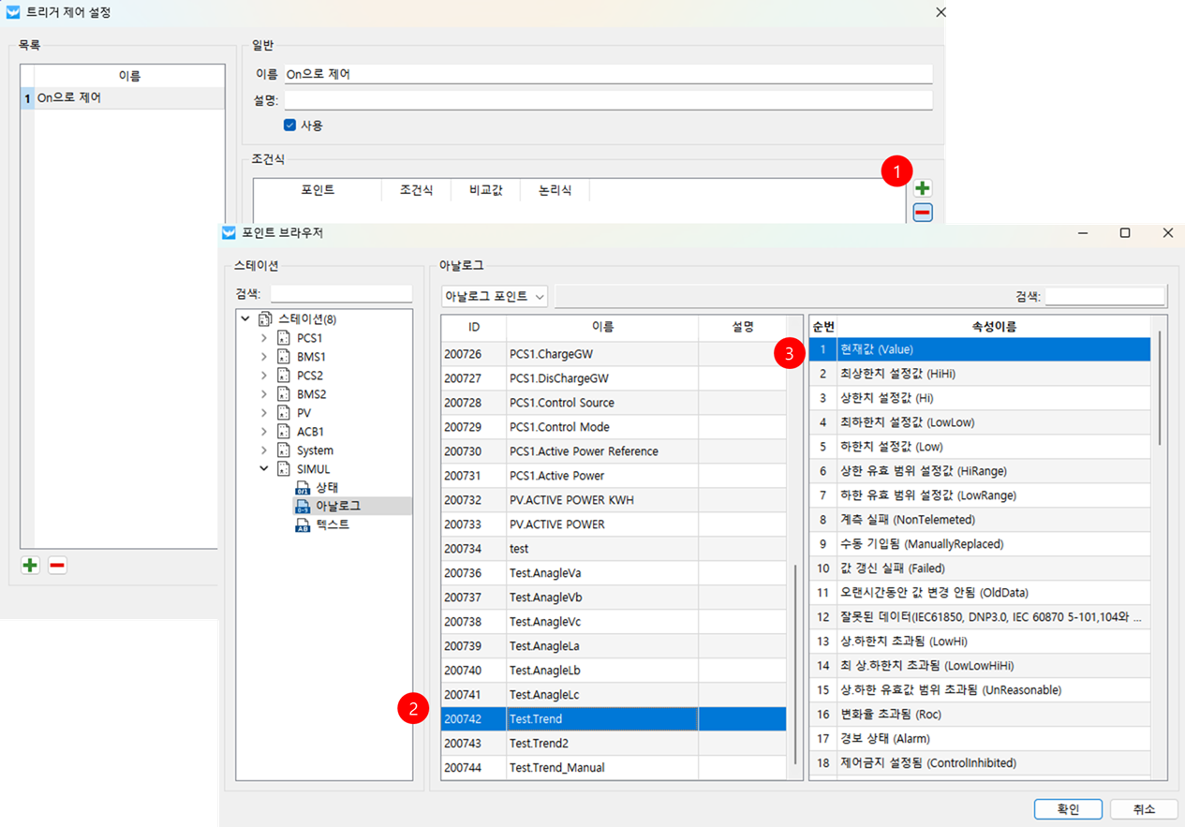Click the PCS1 station icon

(x=284, y=338)
